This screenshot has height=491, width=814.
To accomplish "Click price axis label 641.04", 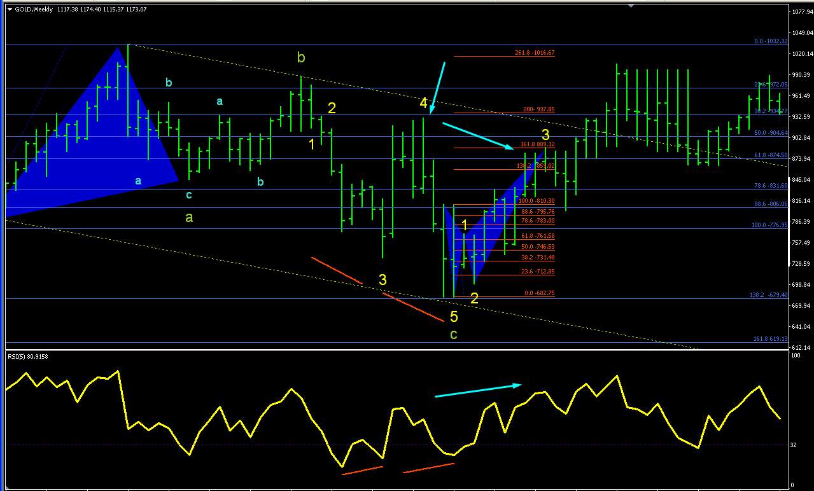I will pos(801,327).
